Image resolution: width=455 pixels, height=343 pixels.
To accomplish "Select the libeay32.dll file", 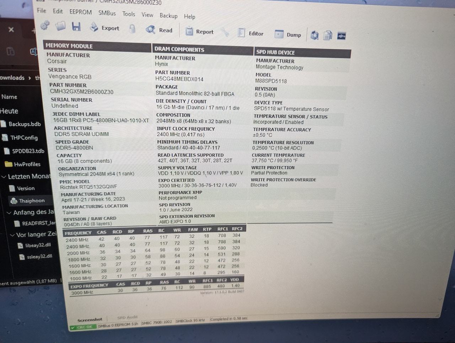I will (34, 245).
